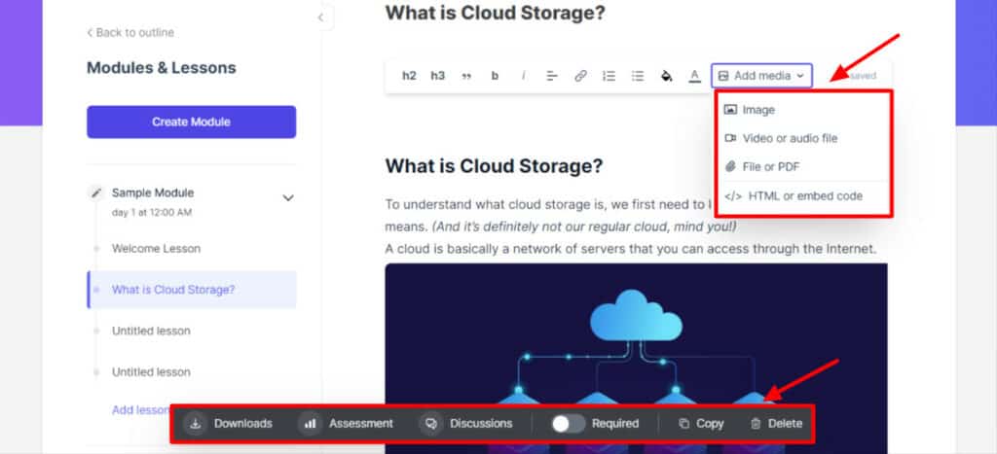Screen dimensions: 997x454
Task: Click the Create Module button
Action: point(191,122)
